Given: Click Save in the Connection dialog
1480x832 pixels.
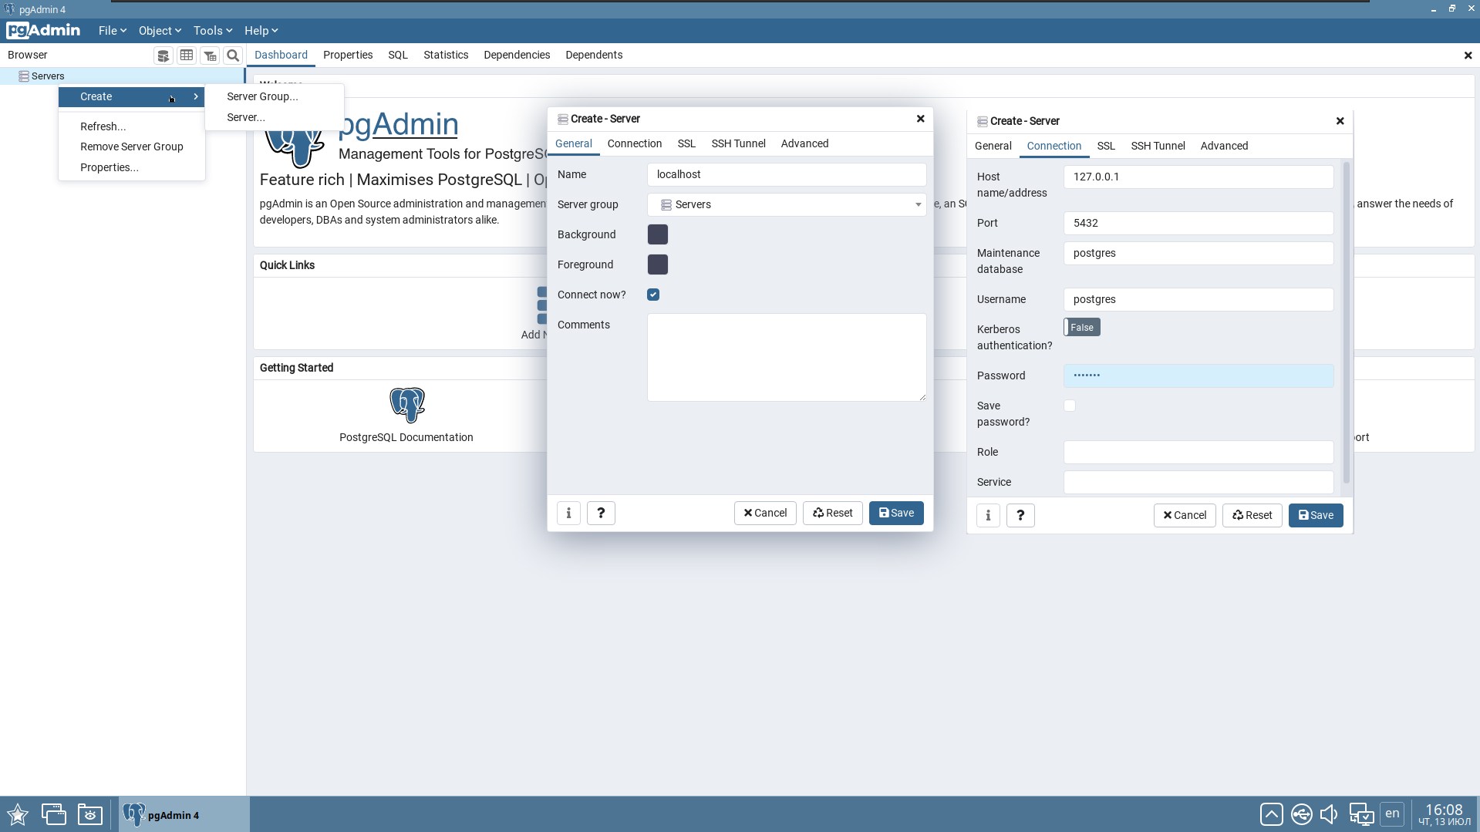Looking at the screenshot, I should pos(1316,515).
